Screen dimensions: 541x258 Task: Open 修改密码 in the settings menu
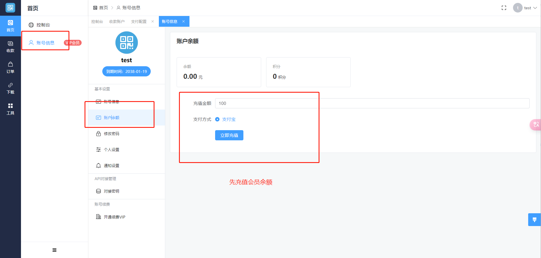pos(111,134)
